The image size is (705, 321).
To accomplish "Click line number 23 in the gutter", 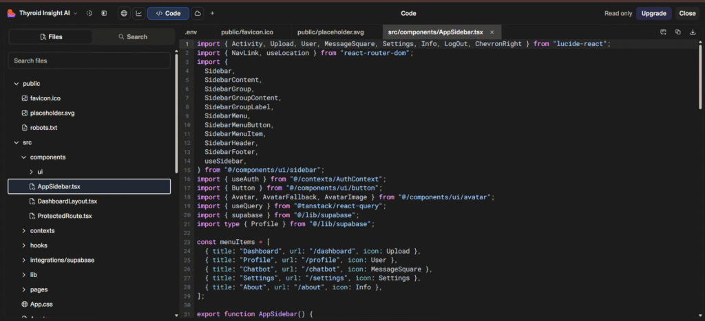I will point(187,242).
